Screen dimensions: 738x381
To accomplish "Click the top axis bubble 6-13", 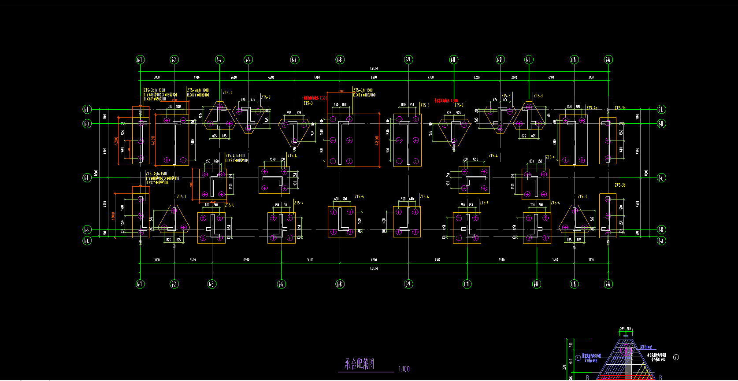I will [x=529, y=59].
